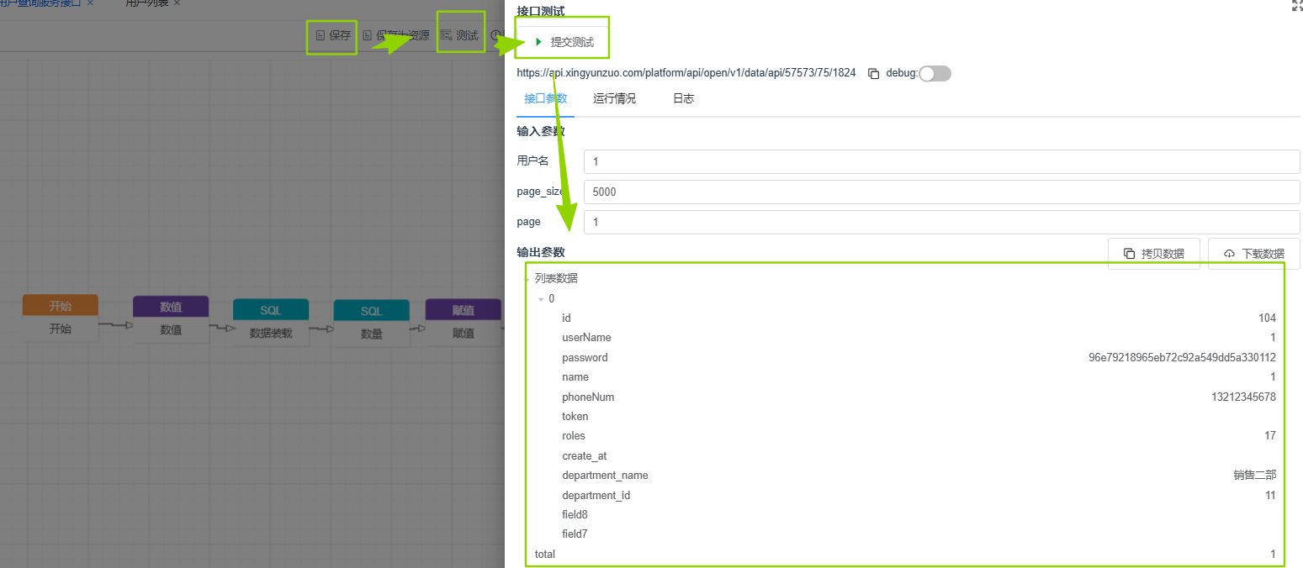Click the fullscreen expand icon of test panel
Viewport: 1303px width, 568px height.
1296,5
